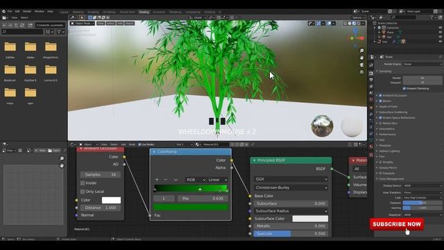Click the viewport zoom magnifier icon
Screen dimensions: 444x250
(x=361, y=51)
